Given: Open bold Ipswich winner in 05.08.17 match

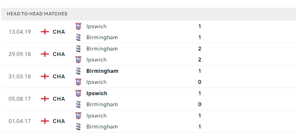Looking at the screenshot, I should [97, 93].
